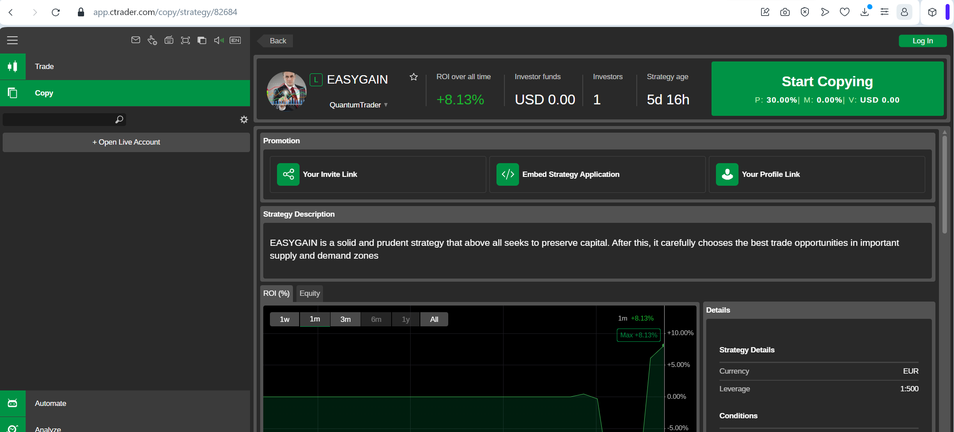Click the +8.13% ROI value

coord(460,100)
